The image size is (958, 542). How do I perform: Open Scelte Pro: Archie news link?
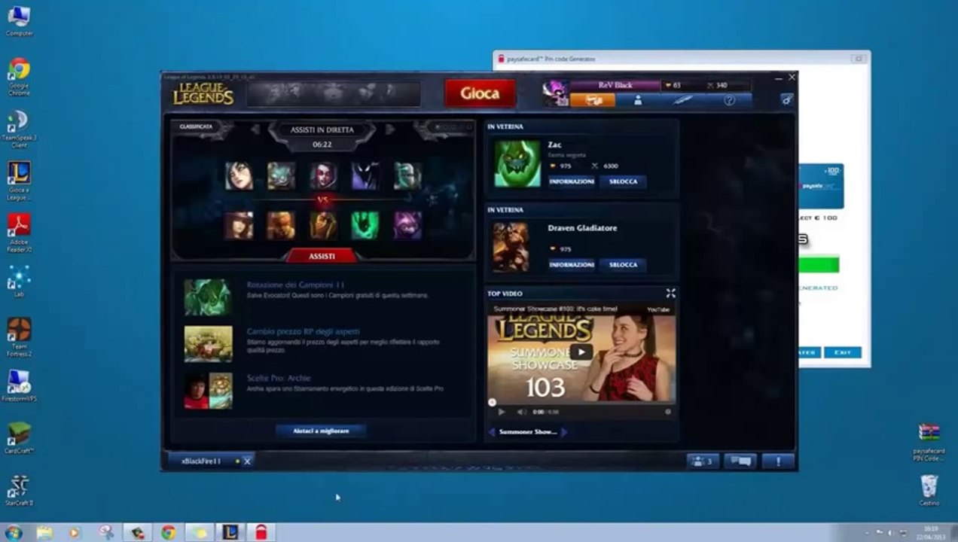click(x=279, y=378)
